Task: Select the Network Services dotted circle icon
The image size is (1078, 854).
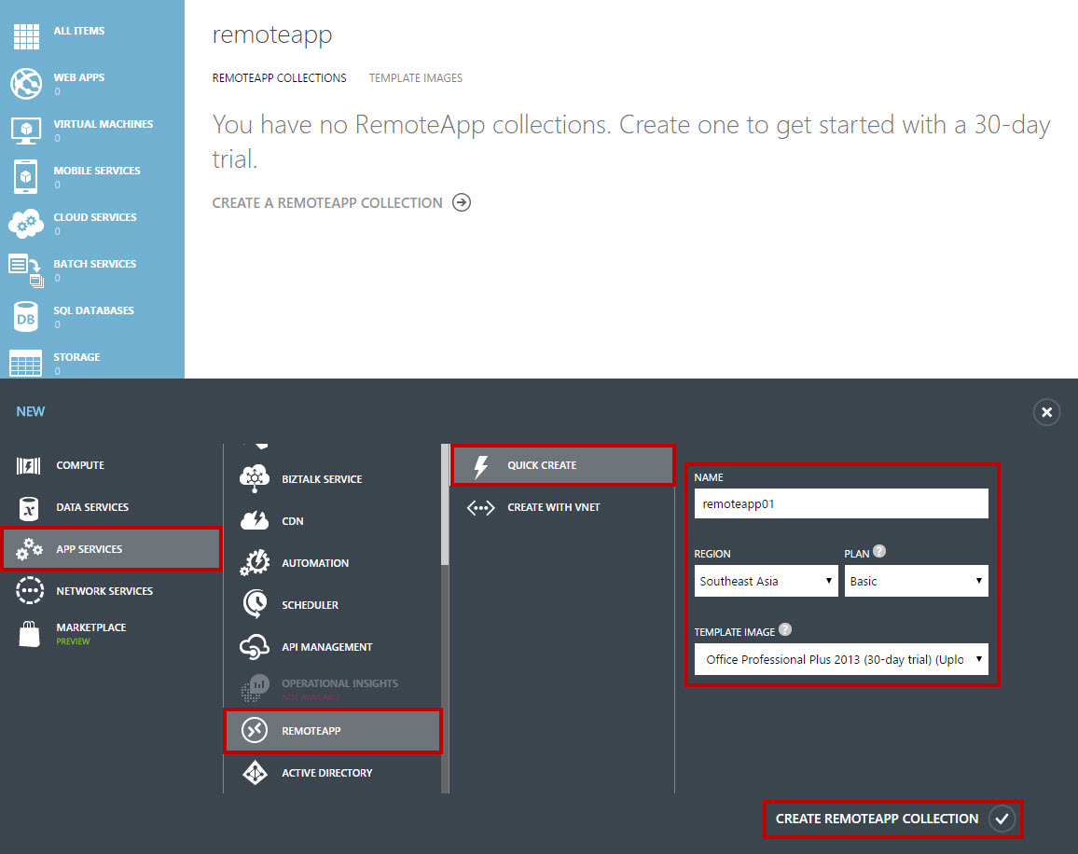Action: [x=30, y=591]
